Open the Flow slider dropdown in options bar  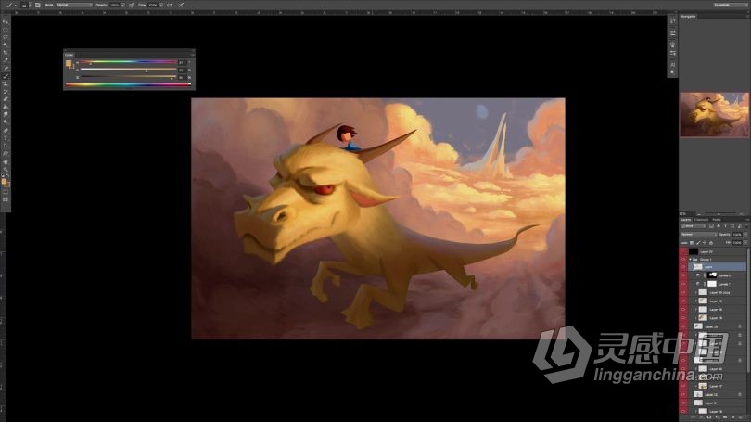tap(161, 5)
